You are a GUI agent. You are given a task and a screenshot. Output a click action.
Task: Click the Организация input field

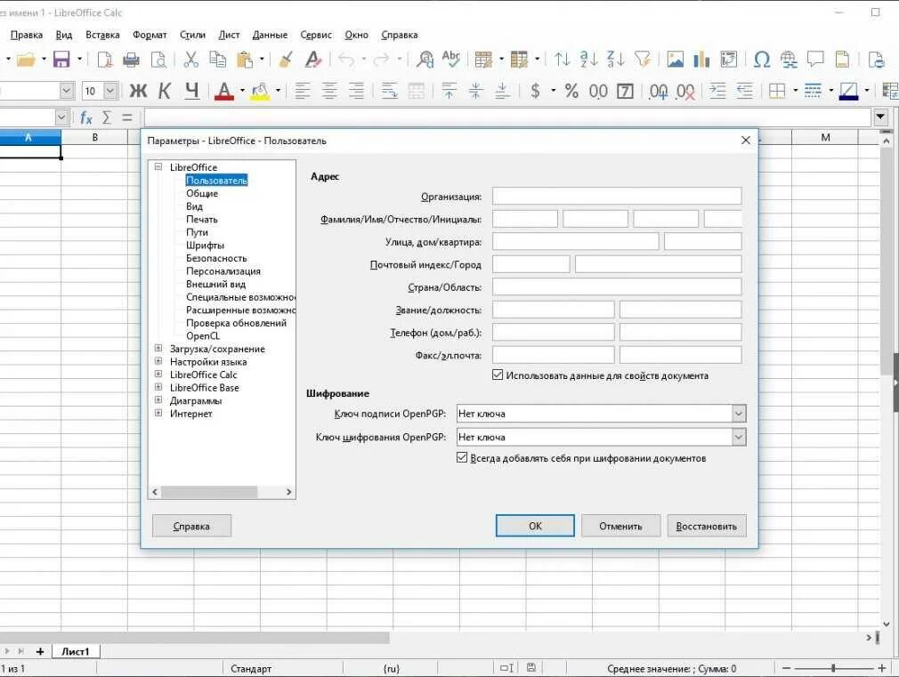[616, 196]
